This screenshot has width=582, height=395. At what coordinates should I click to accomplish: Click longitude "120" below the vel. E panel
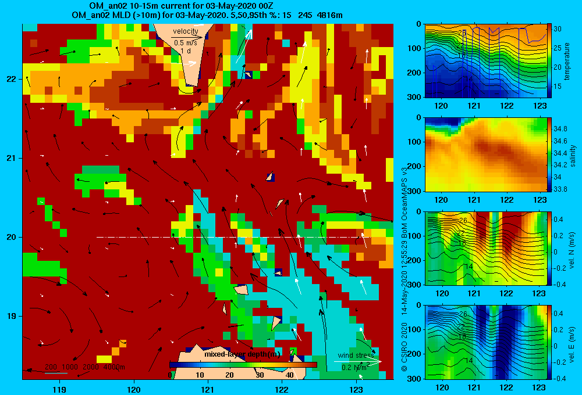(x=442, y=387)
